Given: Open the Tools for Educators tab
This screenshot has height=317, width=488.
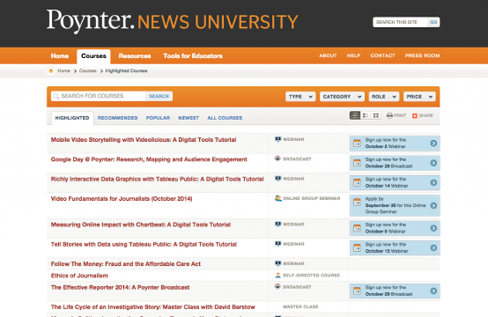Looking at the screenshot, I should coord(193,56).
